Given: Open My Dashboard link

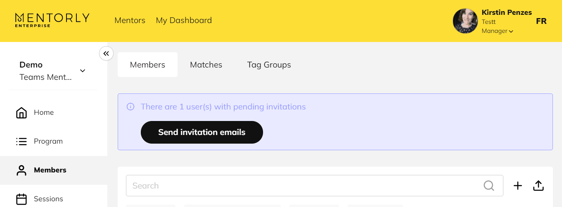Looking at the screenshot, I should coord(184,20).
